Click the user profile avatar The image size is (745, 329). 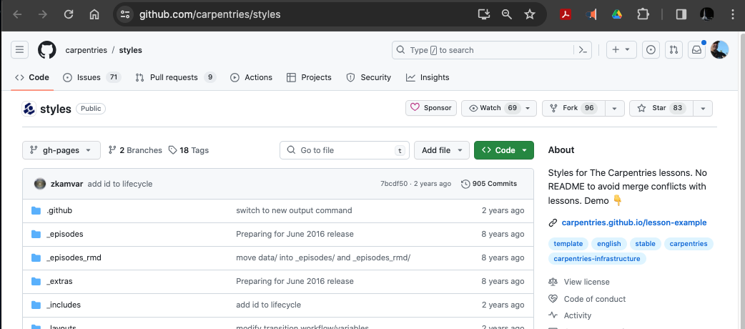pyautogui.click(x=719, y=50)
